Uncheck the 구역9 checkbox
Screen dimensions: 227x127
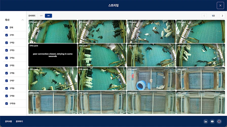pos(7,96)
